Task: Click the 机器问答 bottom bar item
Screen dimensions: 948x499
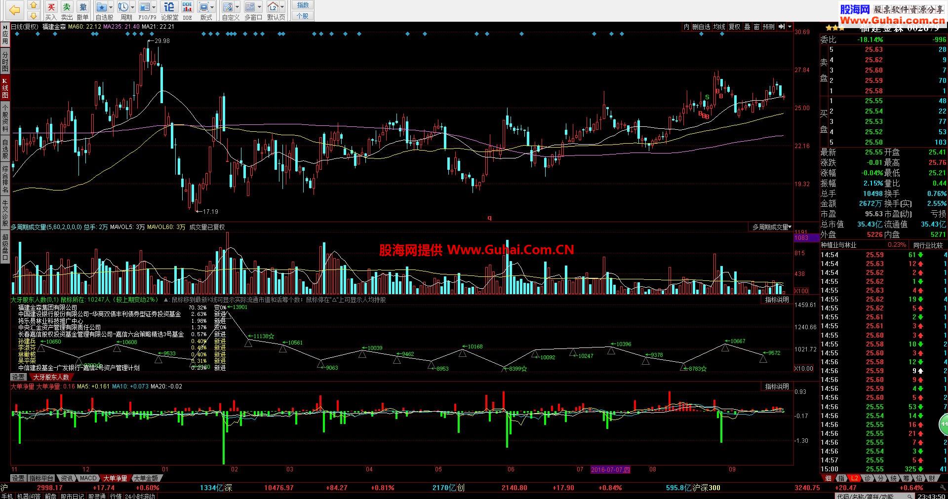Action: point(29,496)
